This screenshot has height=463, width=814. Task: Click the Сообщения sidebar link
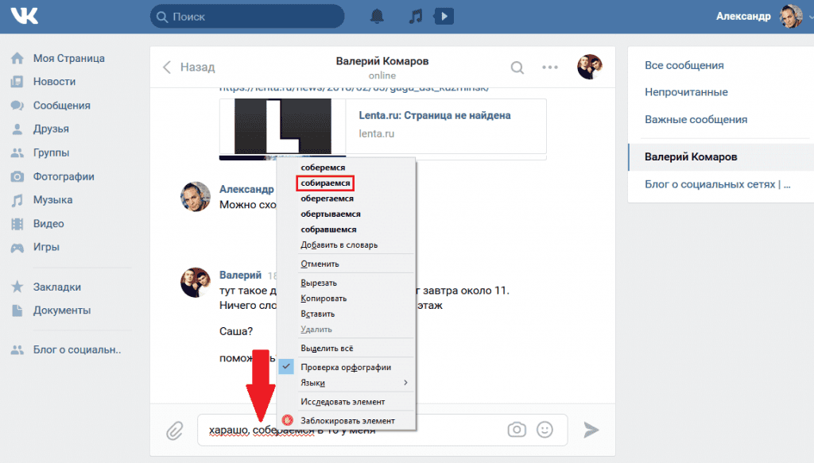[62, 106]
